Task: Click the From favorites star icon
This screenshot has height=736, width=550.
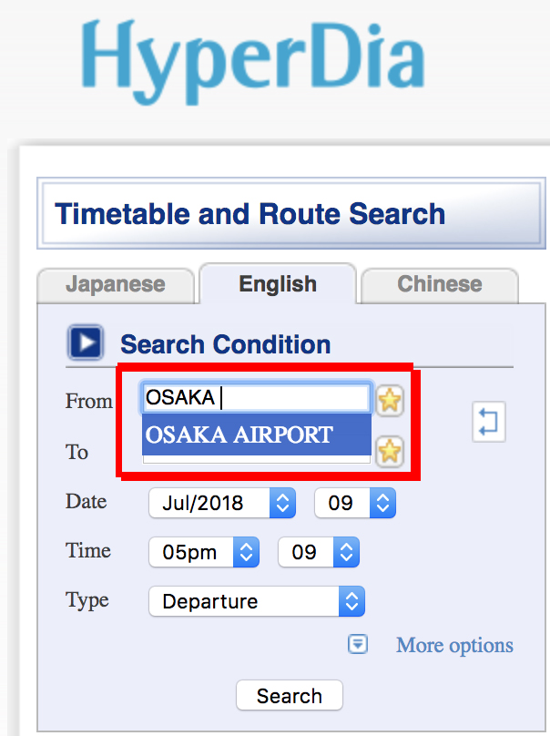Action: (x=390, y=401)
